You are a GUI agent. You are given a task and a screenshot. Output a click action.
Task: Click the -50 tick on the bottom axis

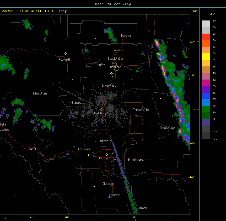click(x=67, y=217)
